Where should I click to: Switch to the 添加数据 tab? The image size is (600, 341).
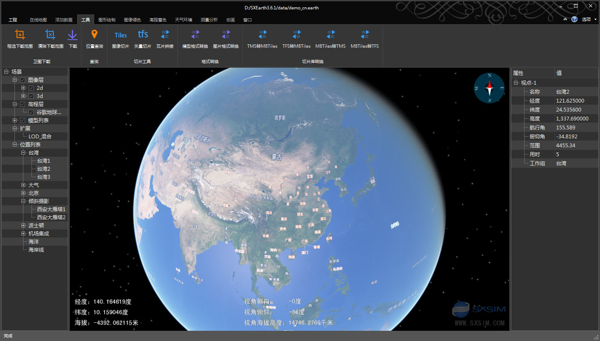(64, 20)
